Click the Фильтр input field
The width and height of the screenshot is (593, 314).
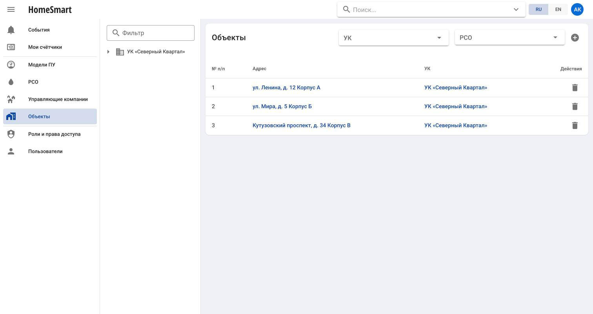[x=151, y=33]
